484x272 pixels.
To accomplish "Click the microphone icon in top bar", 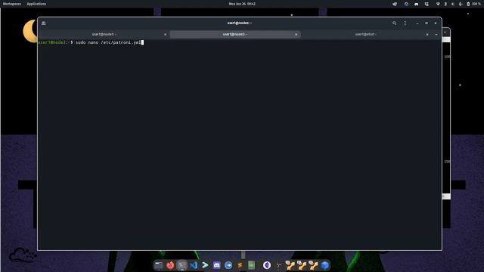I will pyautogui.click(x=461, y=4).
